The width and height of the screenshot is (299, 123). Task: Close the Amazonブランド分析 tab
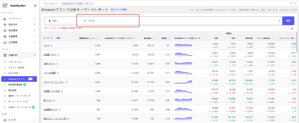tap(91, 3)
